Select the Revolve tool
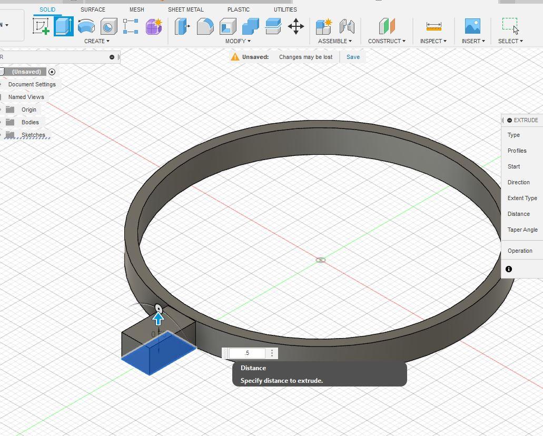Screen dimensions: 543x436 pos(86,26)
